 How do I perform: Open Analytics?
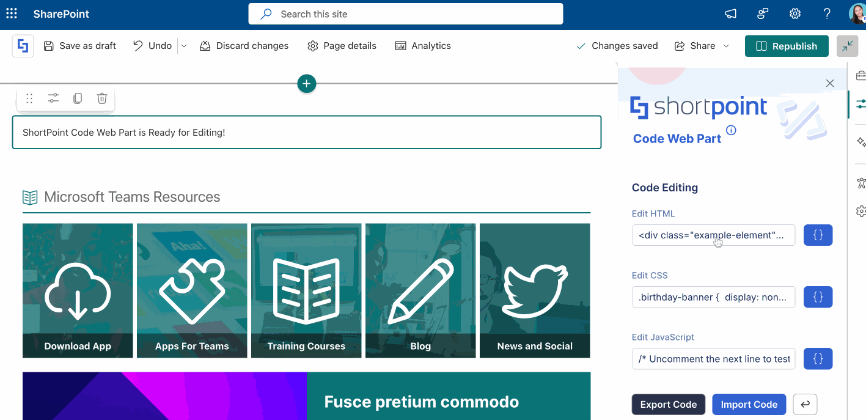coord(423,46)
